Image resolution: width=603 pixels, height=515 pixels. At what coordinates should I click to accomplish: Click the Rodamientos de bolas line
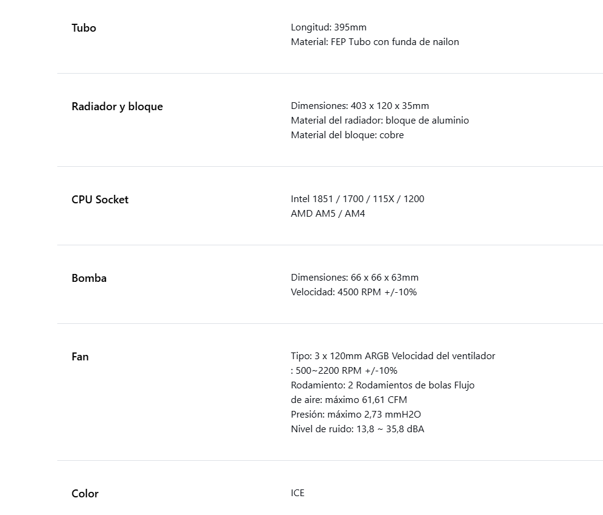(383, 385)
